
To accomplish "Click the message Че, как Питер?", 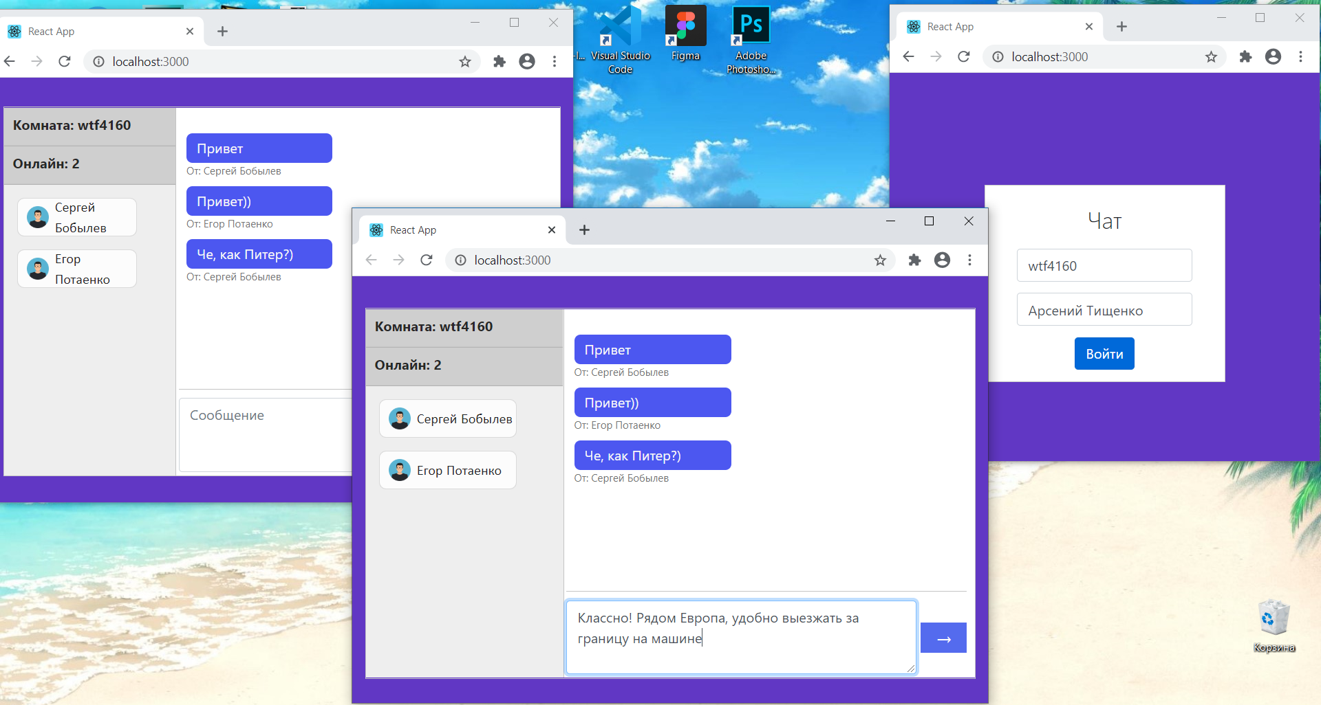I will (652, 455).
